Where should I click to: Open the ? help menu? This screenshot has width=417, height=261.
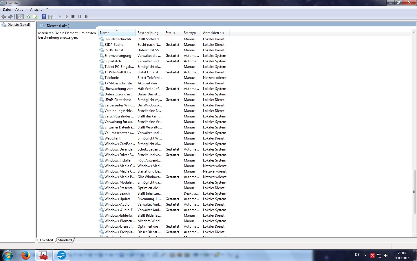pos(47,10)
